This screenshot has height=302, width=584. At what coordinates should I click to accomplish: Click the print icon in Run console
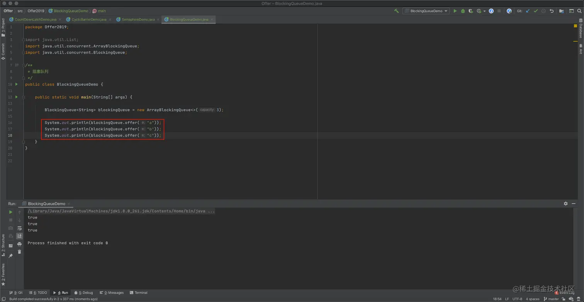pyautogui.click(x=19, y=244)
